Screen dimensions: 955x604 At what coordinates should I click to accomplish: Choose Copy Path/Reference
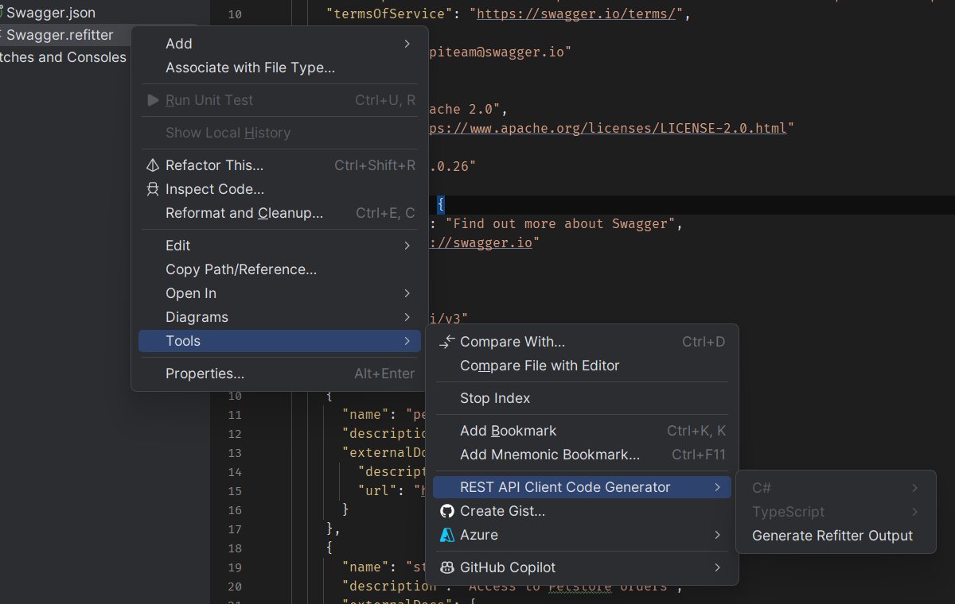click(279, 269)
